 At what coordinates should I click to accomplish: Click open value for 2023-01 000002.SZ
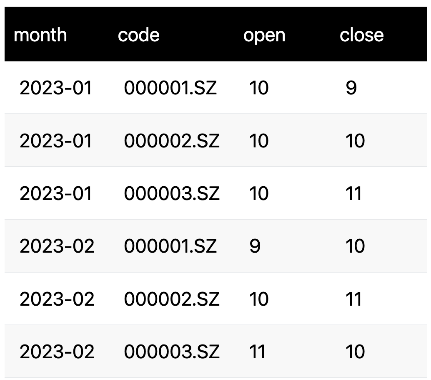(258, 141)
